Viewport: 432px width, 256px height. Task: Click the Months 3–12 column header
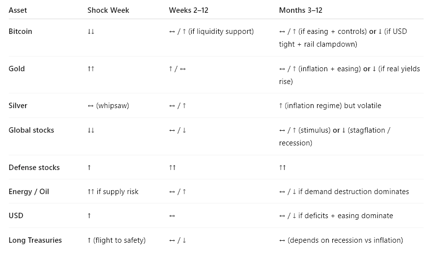click(301, 10)
